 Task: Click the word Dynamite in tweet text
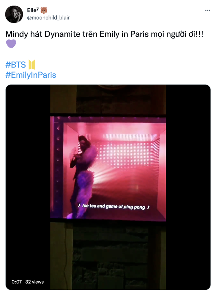click(62, 34)
